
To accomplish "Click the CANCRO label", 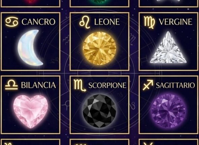I will [x=38, y=22].
